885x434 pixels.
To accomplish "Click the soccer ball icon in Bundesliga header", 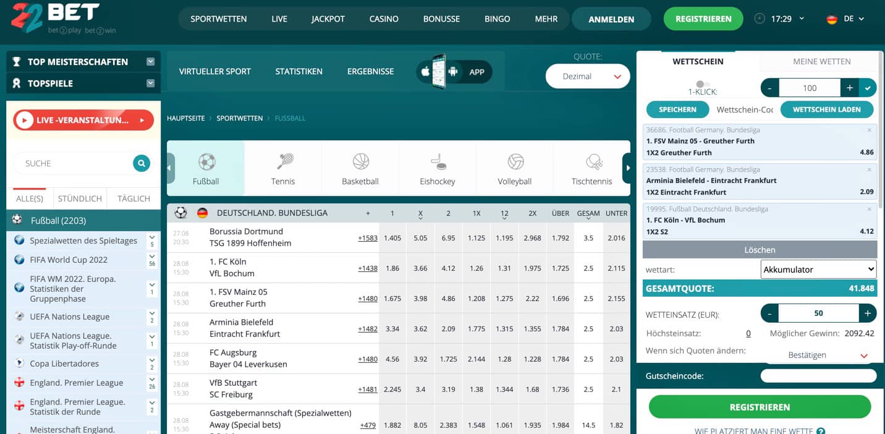I will 180,213.
